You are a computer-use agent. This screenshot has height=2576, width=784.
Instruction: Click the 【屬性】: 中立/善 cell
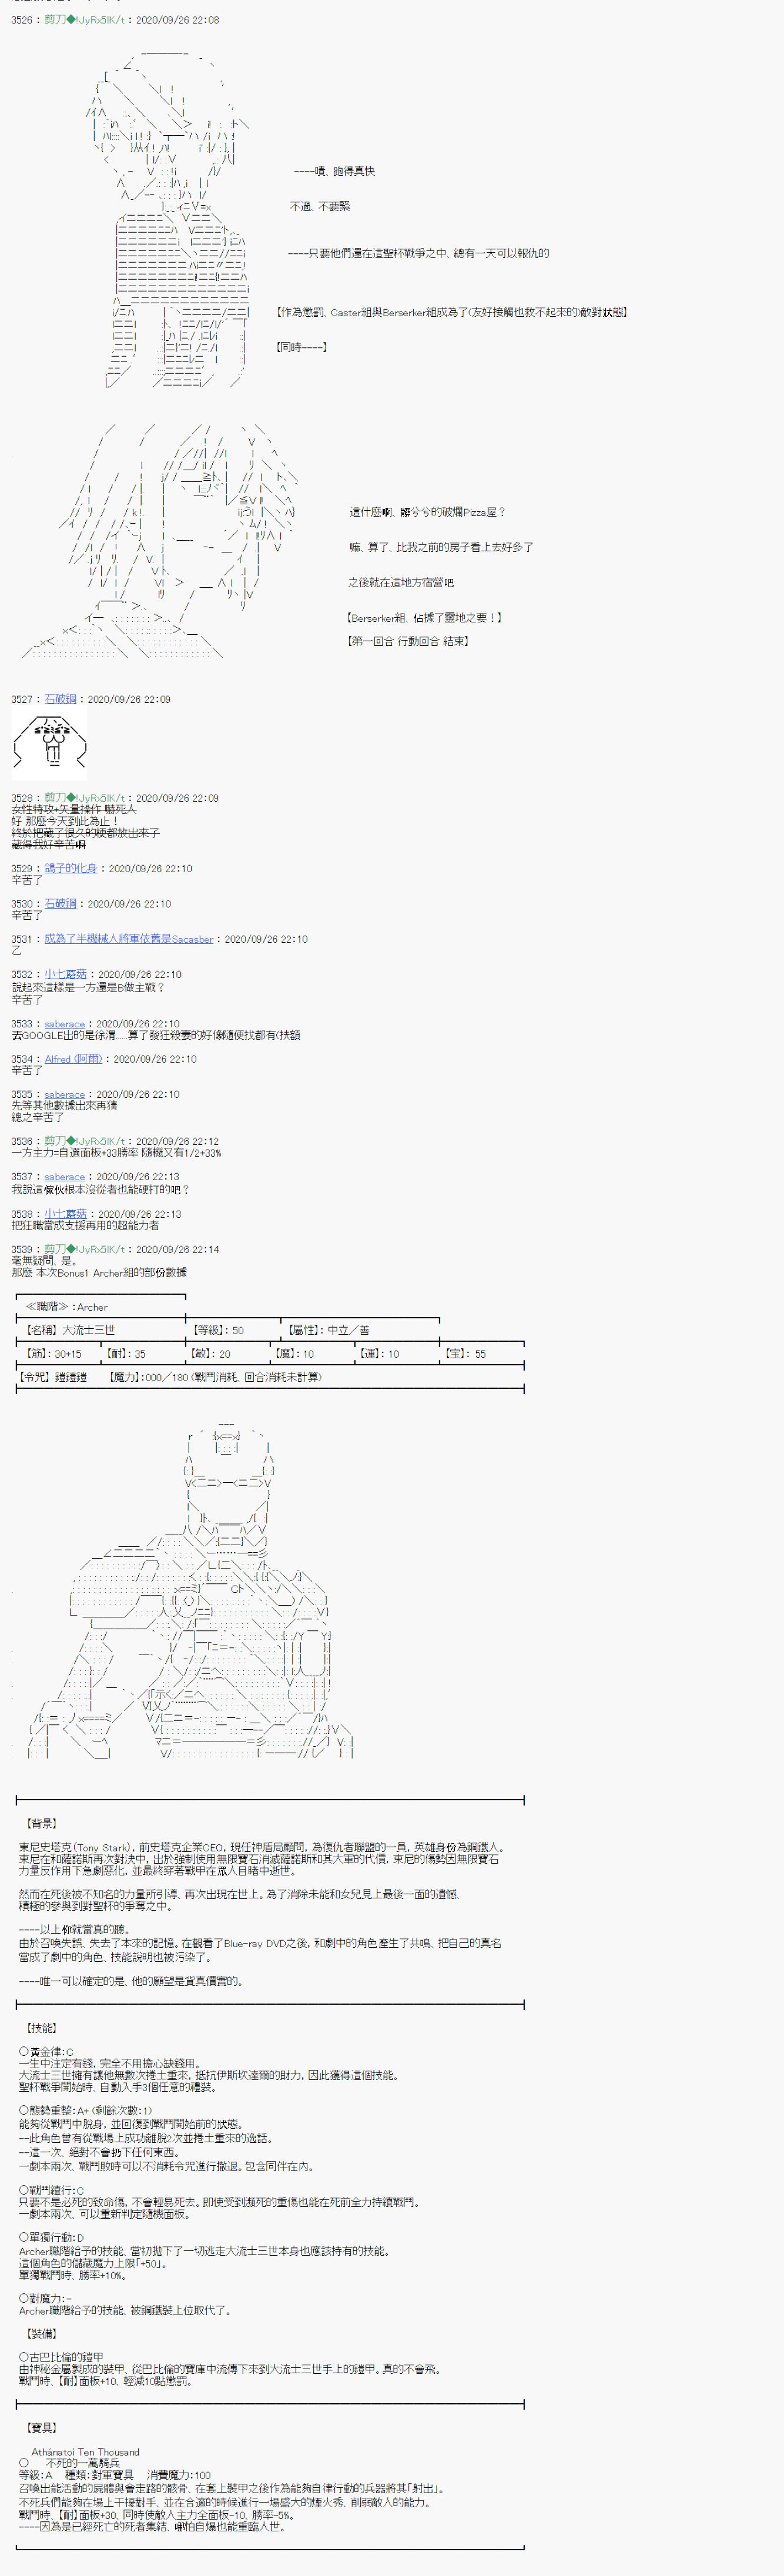tap(328, 1330)
